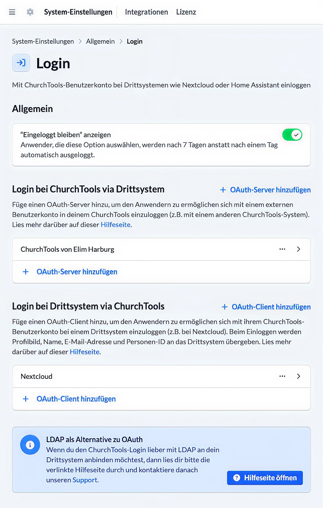Open options menu for ChurchTools von Elim Harburg
This screenshot has width=323, height=508.
point(282,249)
